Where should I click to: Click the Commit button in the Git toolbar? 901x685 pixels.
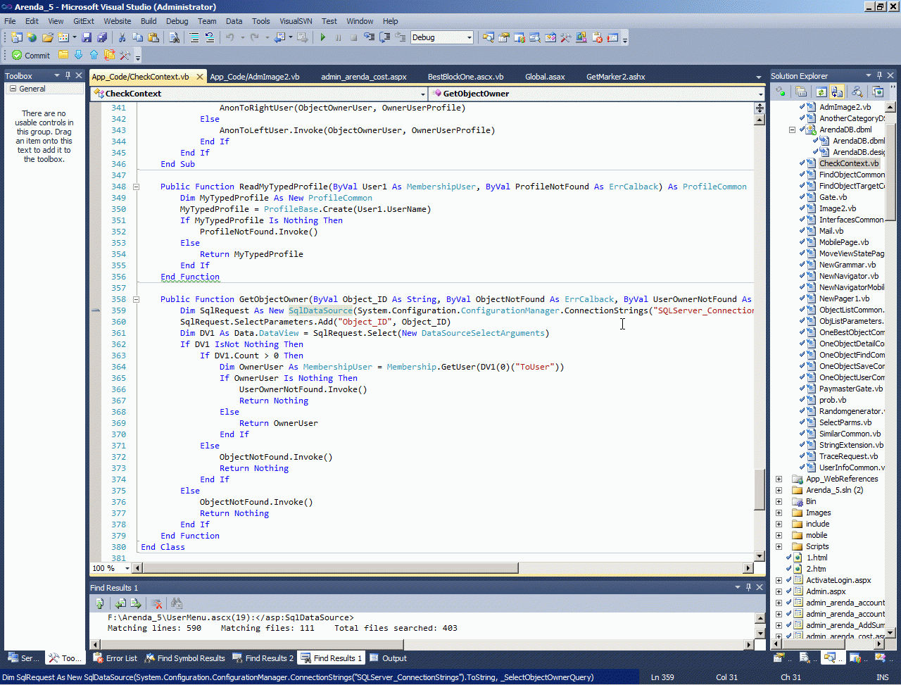(31, 55)
